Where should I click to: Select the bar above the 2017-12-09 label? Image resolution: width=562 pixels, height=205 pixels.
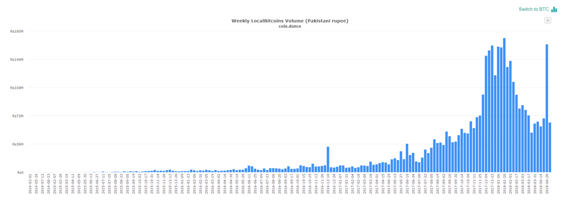pyautogui.click(x=486, y=114)
